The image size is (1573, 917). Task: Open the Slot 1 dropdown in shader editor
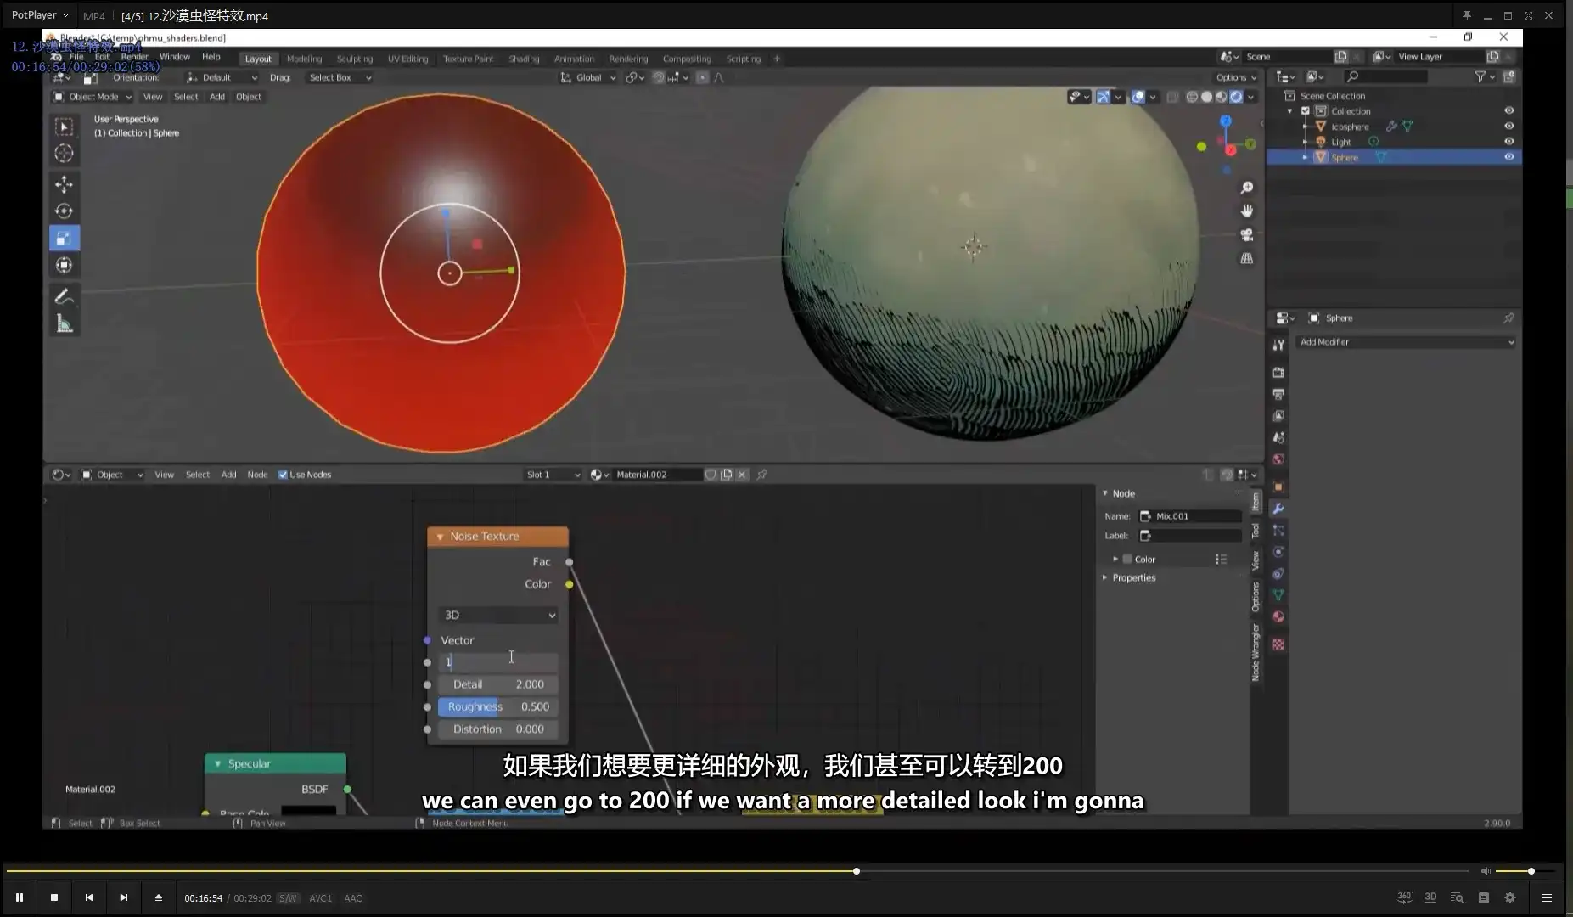pyautogui.click(x=552, y=474)
